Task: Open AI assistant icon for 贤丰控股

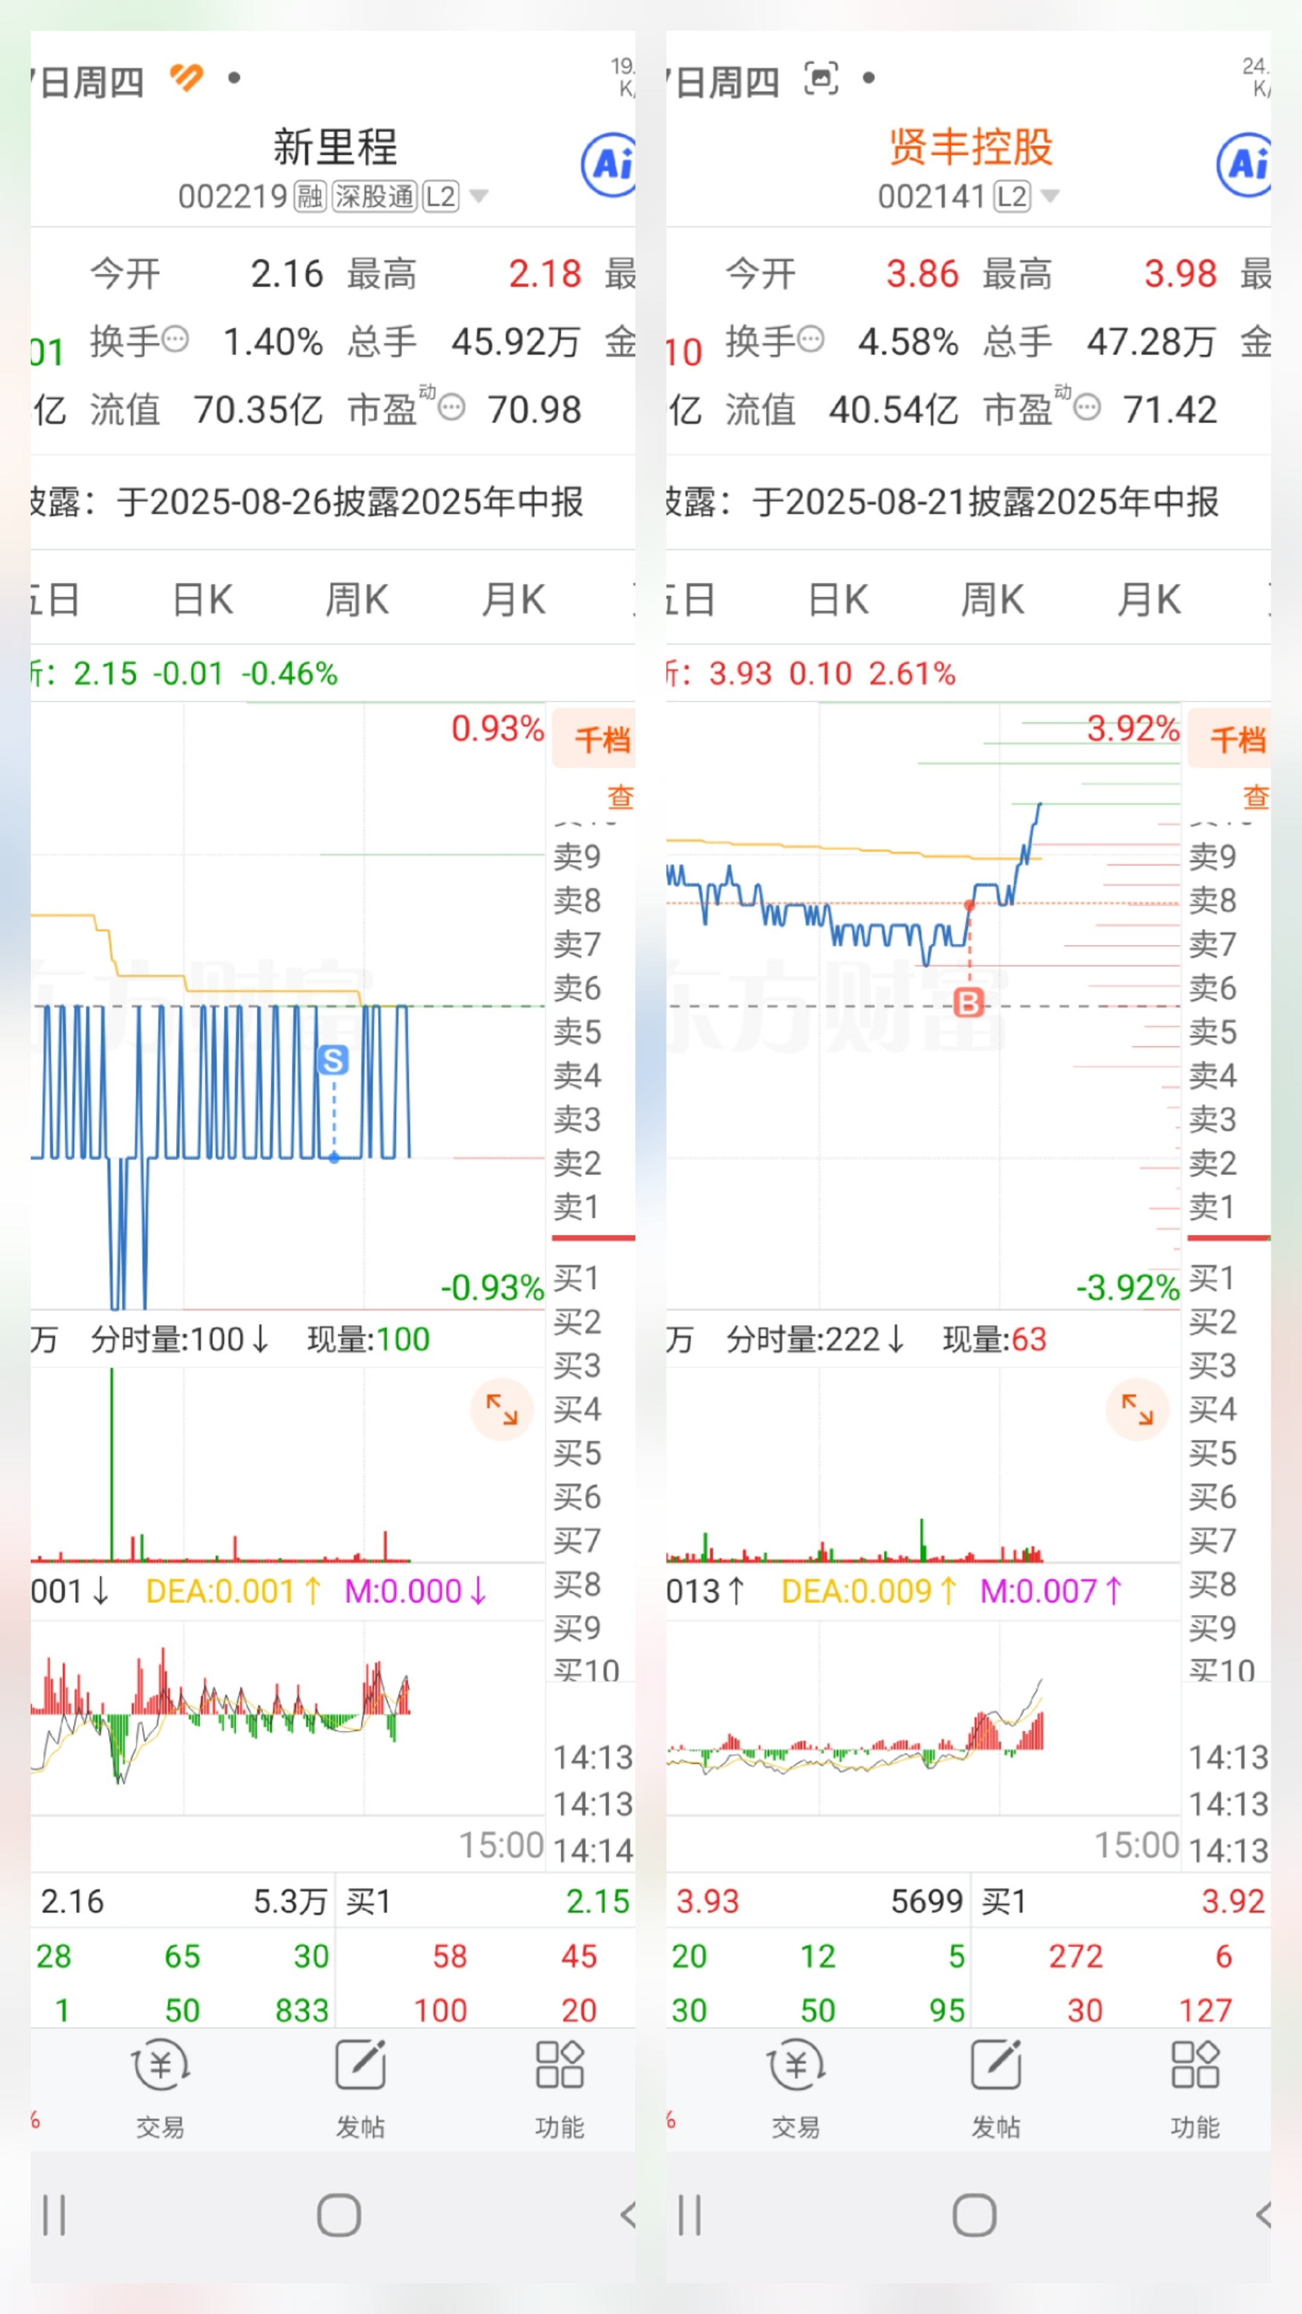Action: 1245,165
